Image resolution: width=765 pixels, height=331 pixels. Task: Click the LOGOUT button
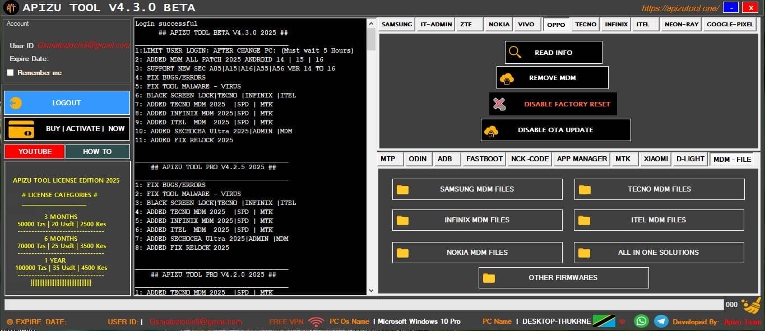point(67,103)
